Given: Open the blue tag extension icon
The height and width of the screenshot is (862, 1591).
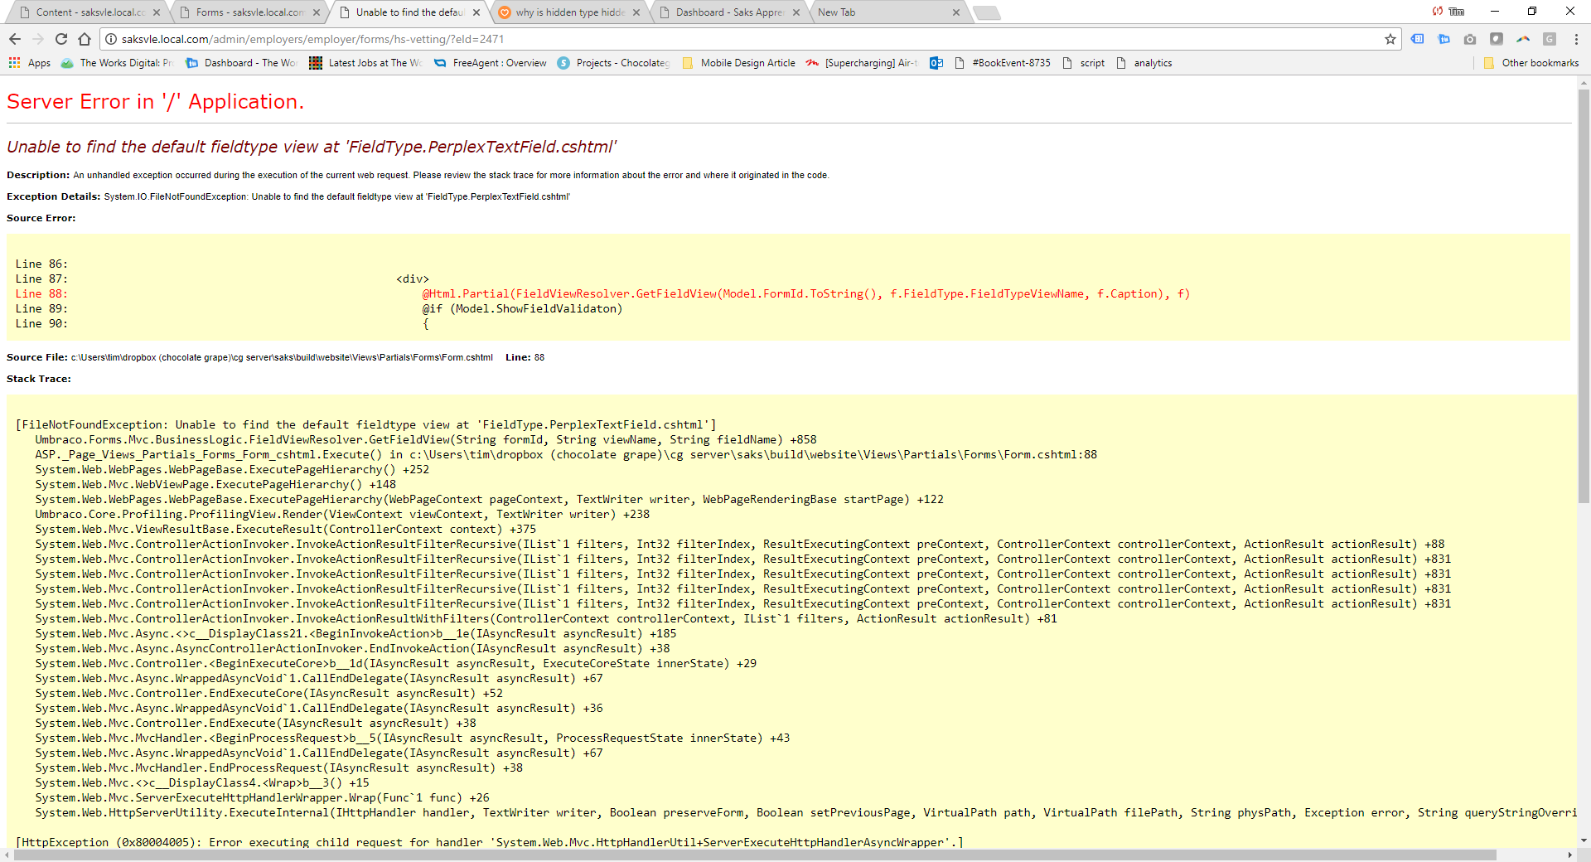Looking at the screenshot, I should coord(1418,39).
